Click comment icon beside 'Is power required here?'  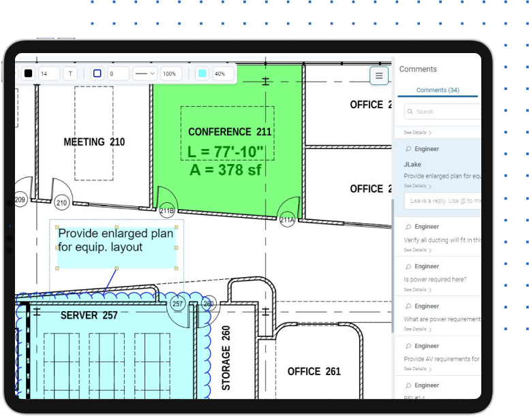(x=408, y=267)
